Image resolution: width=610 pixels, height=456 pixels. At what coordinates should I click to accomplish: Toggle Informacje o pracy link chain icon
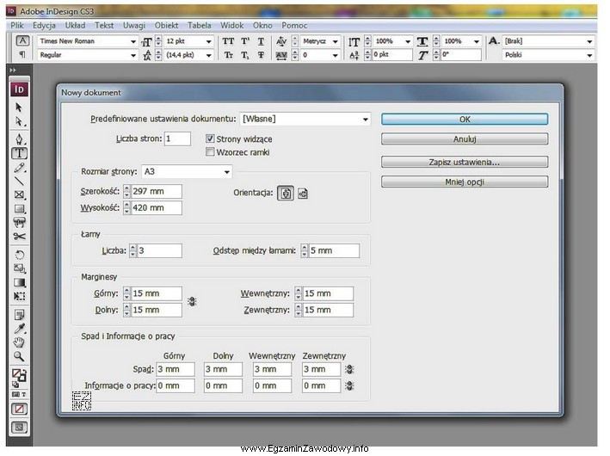[349, 385]
